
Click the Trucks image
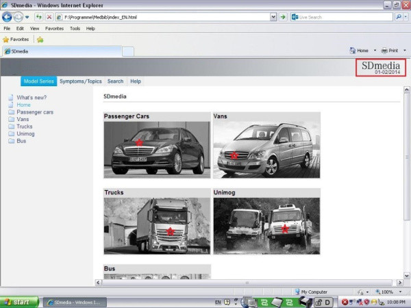coord(157,226)
